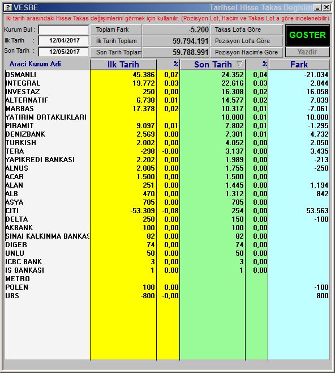Sort by Ilk Tarih column header
Image resolution: width=335 pixels, height=373 pixels.
[123, 65]
